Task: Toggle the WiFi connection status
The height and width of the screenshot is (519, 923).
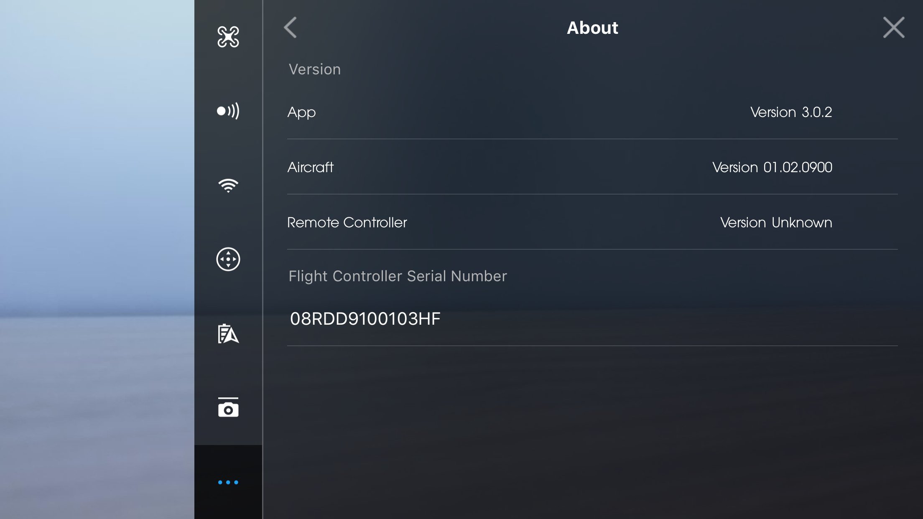Action: (x=227, y=184)
